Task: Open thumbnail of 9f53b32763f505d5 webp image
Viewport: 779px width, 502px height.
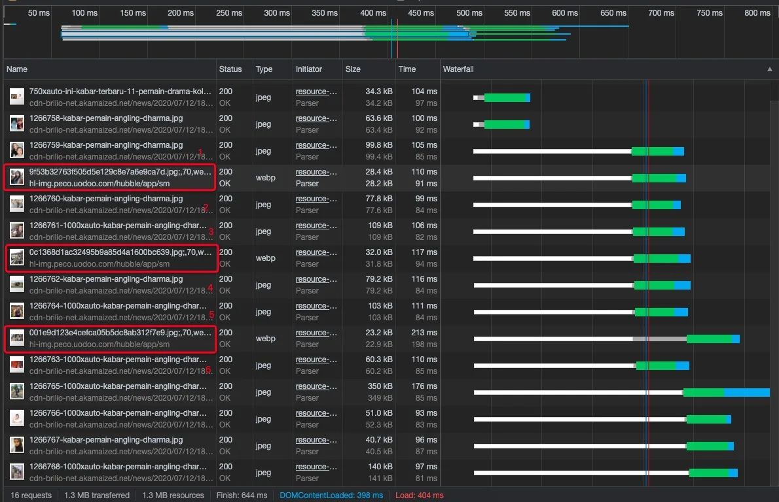Action: tap(17, 177)
